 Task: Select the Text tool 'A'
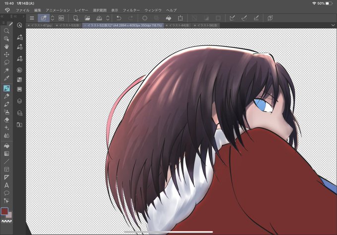click(x=6, y=185)
